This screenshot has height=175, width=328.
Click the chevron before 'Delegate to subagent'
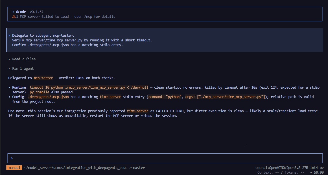click(9, 35)
